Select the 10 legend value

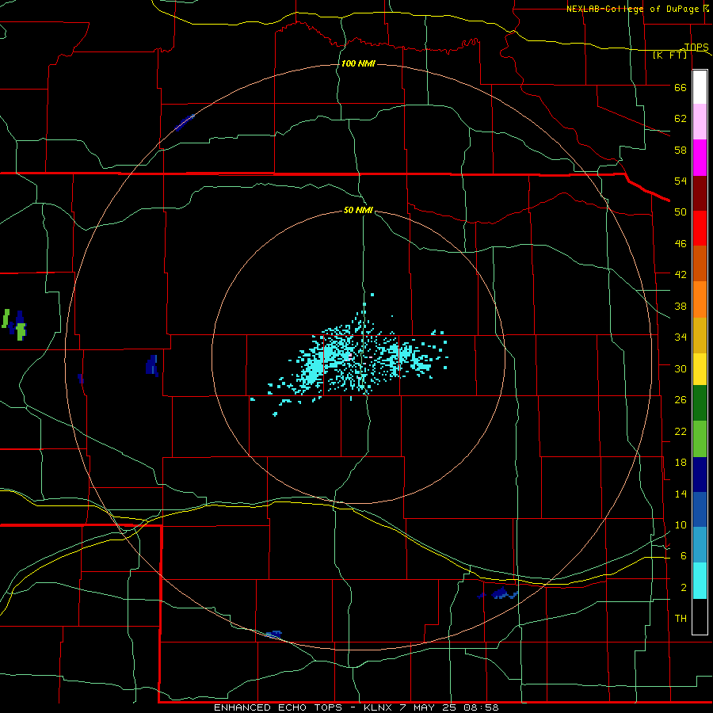coord(681,525)
